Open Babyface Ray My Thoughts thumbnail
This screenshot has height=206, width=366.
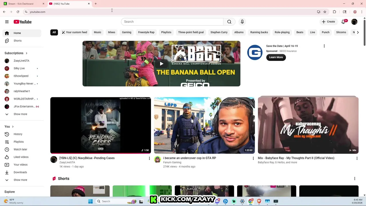tap(308, 125)
